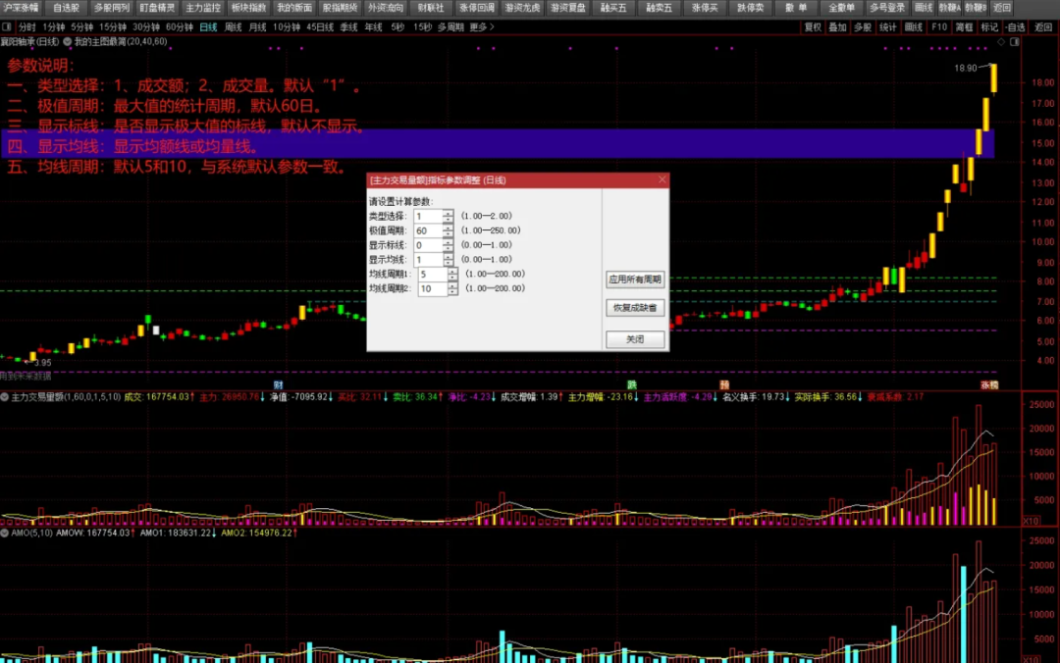Open 盯盘精灵 from top toolbar

(157, 8)
